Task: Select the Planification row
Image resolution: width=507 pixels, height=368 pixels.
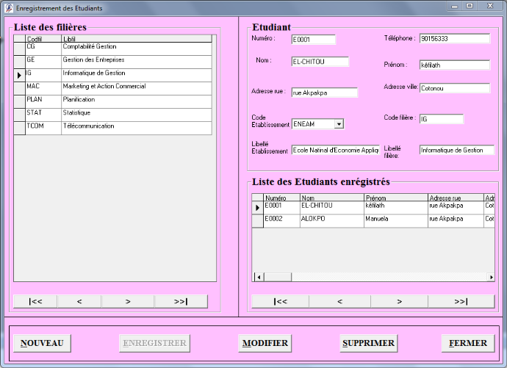Action: [x=112, y=102]
